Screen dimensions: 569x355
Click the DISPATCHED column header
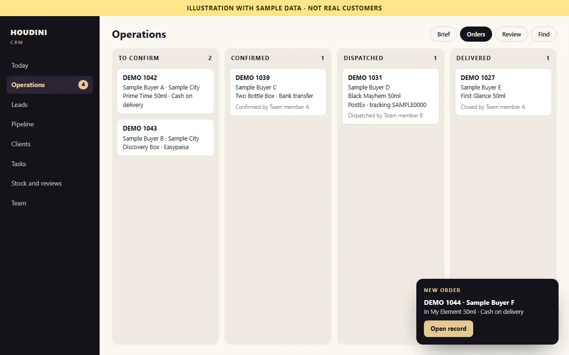pyautogui.click(x=363, y=58)
